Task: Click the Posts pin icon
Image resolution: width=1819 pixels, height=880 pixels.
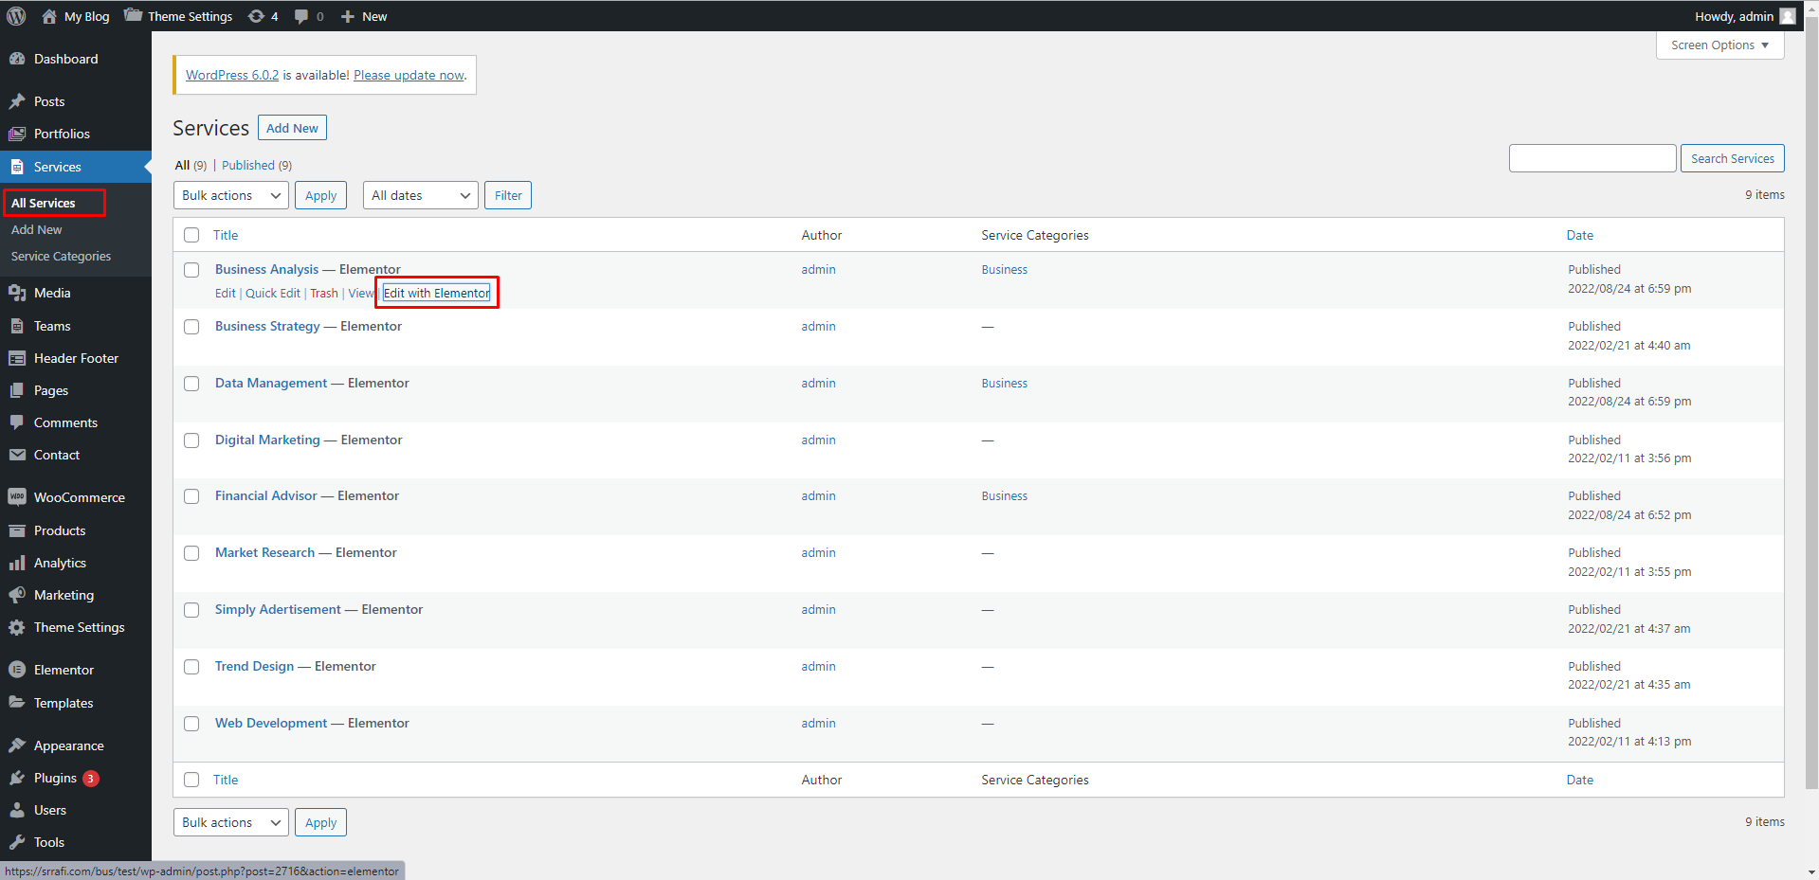Action: click(x=17, y=101)
